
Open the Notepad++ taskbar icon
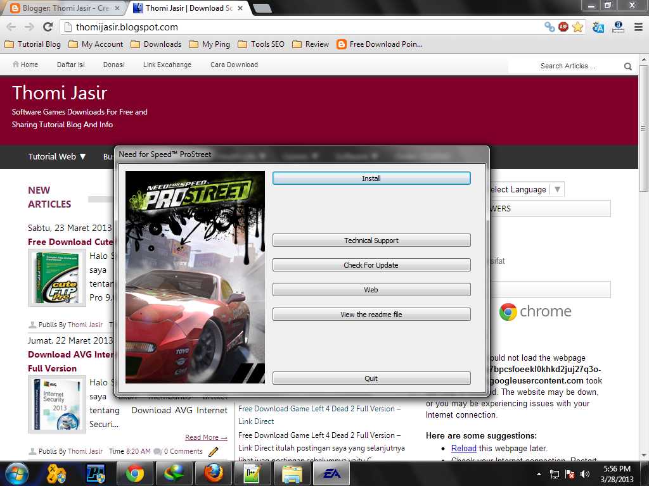(252, 473)
